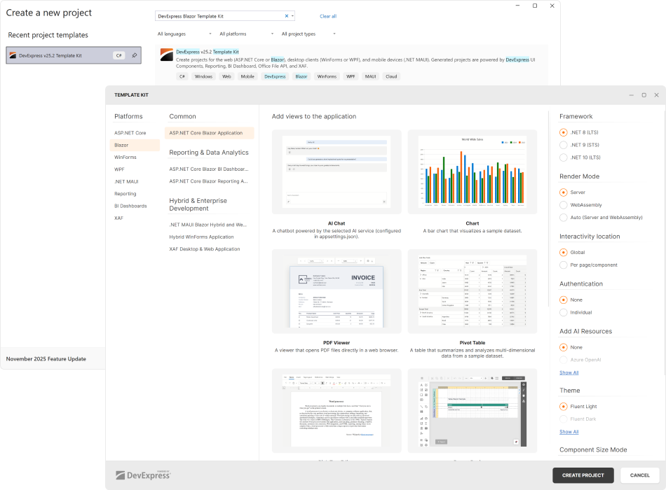This screenshot has width=666, height=490.
Task: Set interactivity location to Global
Action: click(564, 253)
